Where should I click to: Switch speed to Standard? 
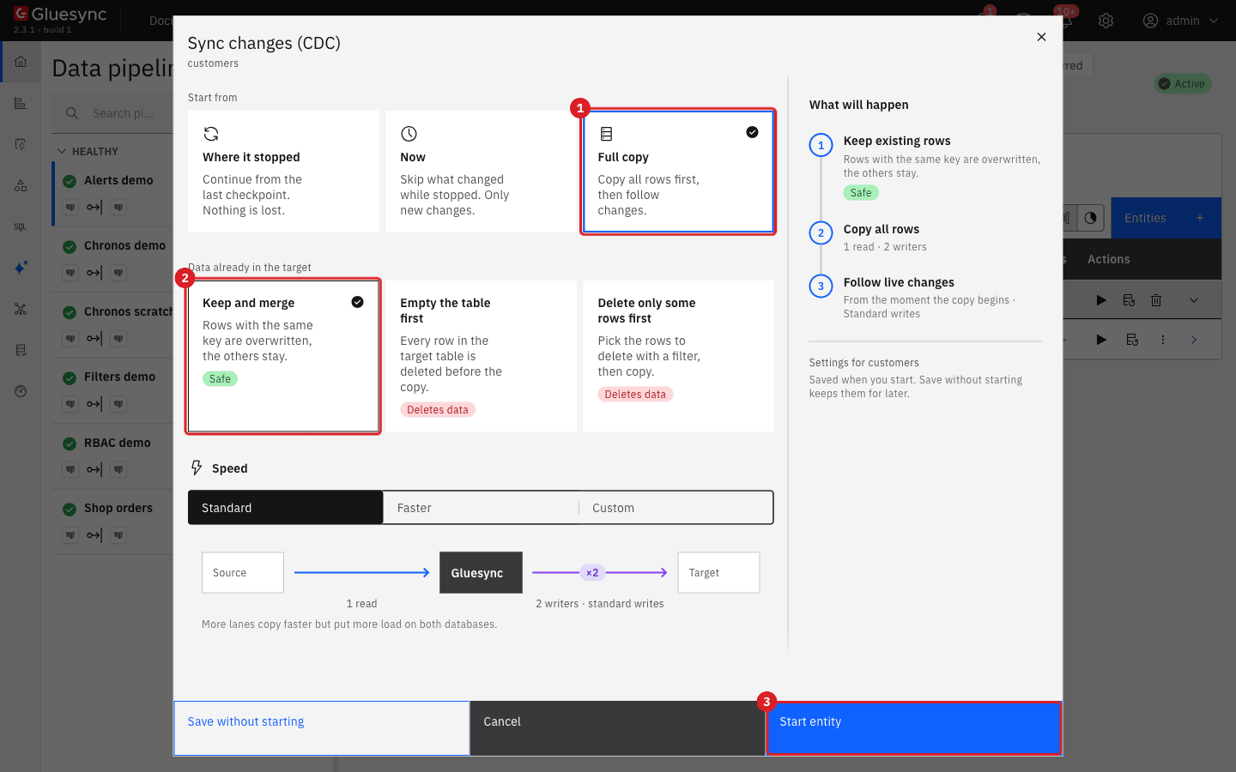[x=286, y=508]
